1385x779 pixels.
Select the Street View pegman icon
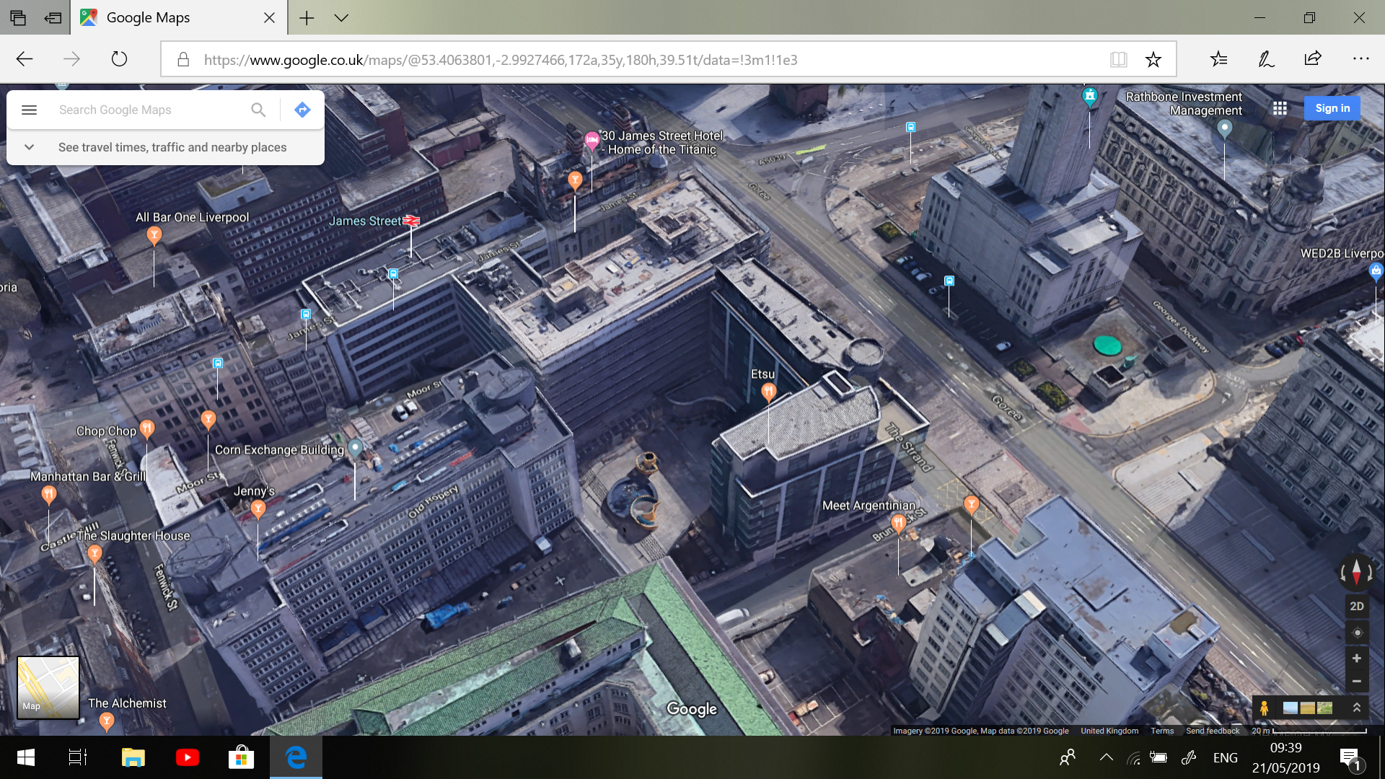pyautogui.click(x=1264, y=708)
